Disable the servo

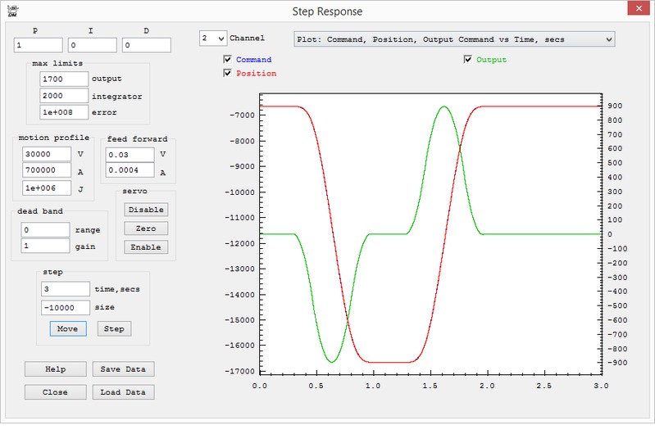pos(146,210)
